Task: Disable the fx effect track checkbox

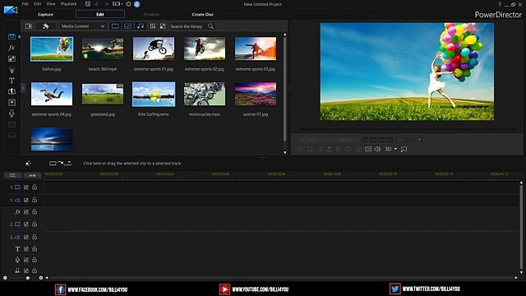Action: (26, 212)
